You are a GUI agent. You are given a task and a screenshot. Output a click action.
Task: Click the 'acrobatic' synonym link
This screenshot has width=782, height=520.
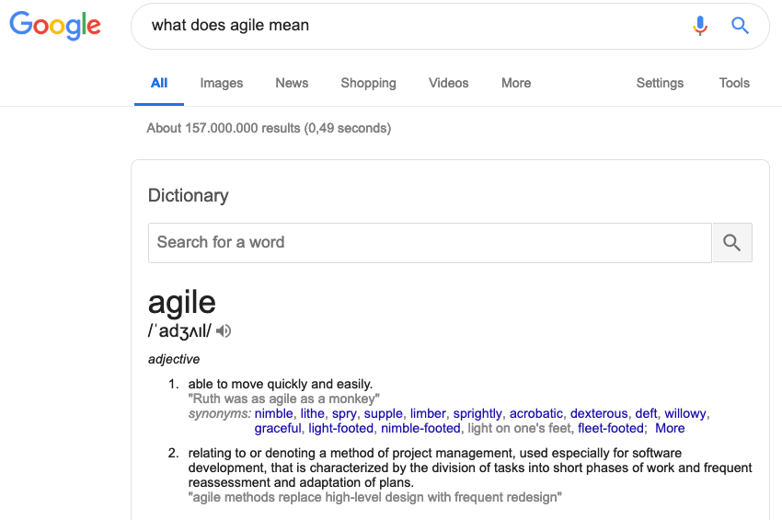pyautogui.click(x=536, y=414)
